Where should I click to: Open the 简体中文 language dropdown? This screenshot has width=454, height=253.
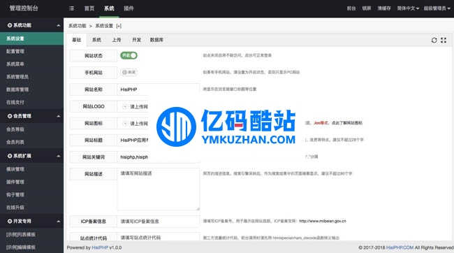[x=408, y=8]
